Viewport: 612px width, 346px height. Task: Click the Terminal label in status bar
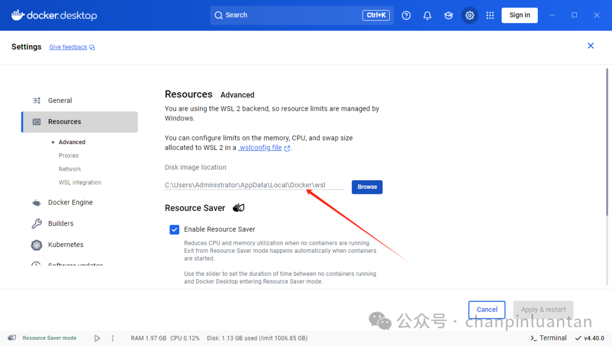coord(553,338)
